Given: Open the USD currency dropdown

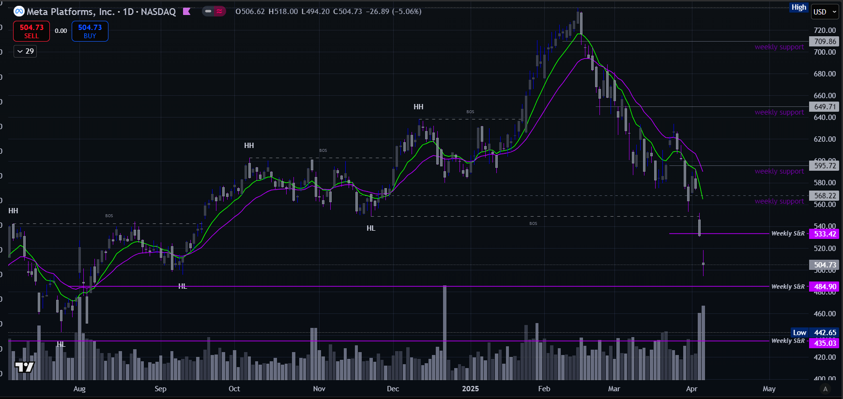Looking at the screenshot, I should 825,12.
